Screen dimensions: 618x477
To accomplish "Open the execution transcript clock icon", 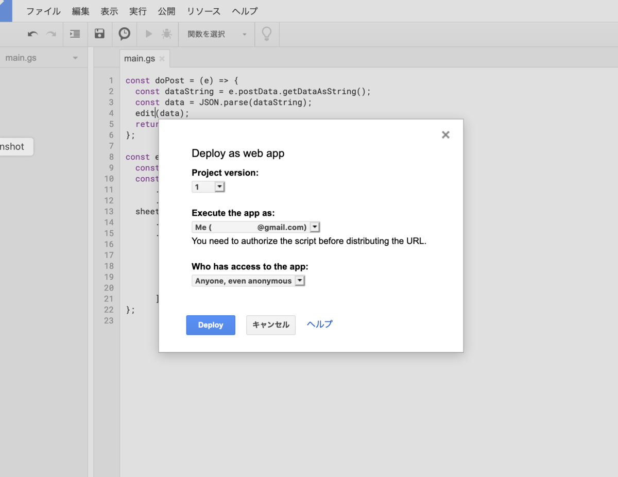I will click(x=124, y=34).
